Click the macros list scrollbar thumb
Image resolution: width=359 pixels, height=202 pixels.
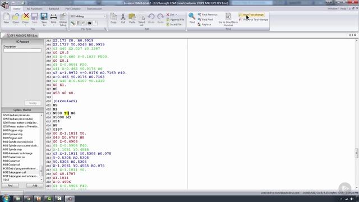point(42,170)
